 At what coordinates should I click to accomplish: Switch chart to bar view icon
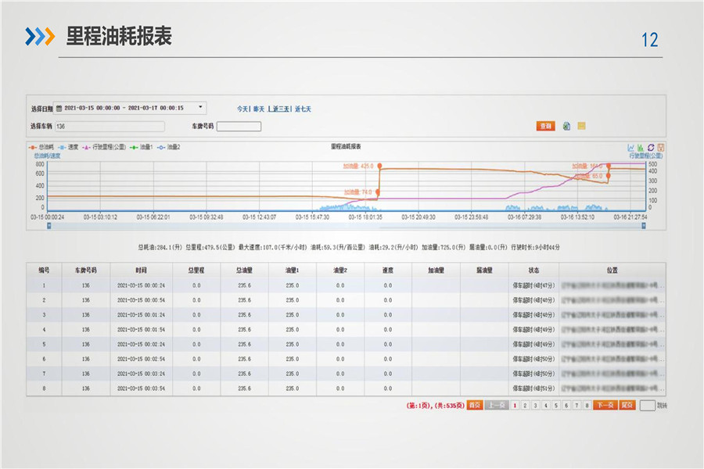coord(641,147)
